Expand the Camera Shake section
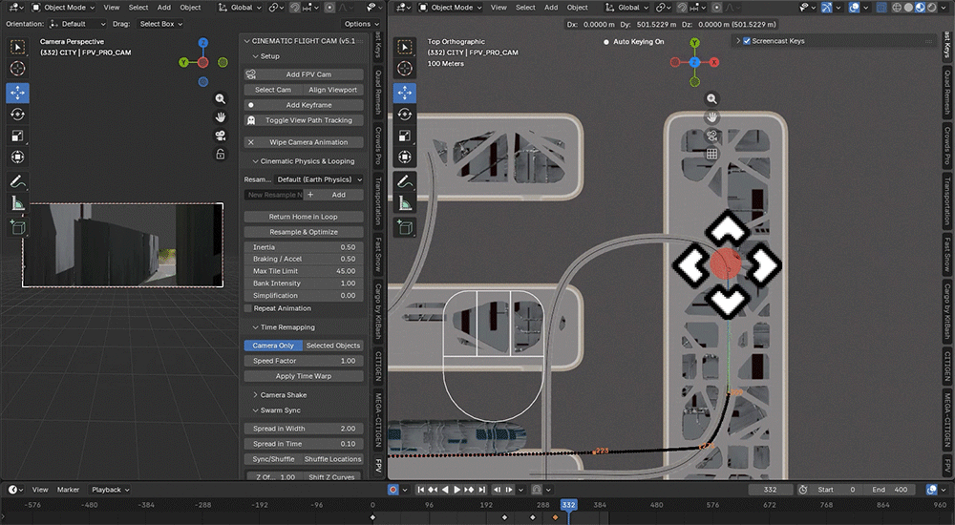955x525 pixels. coord(284,394)
